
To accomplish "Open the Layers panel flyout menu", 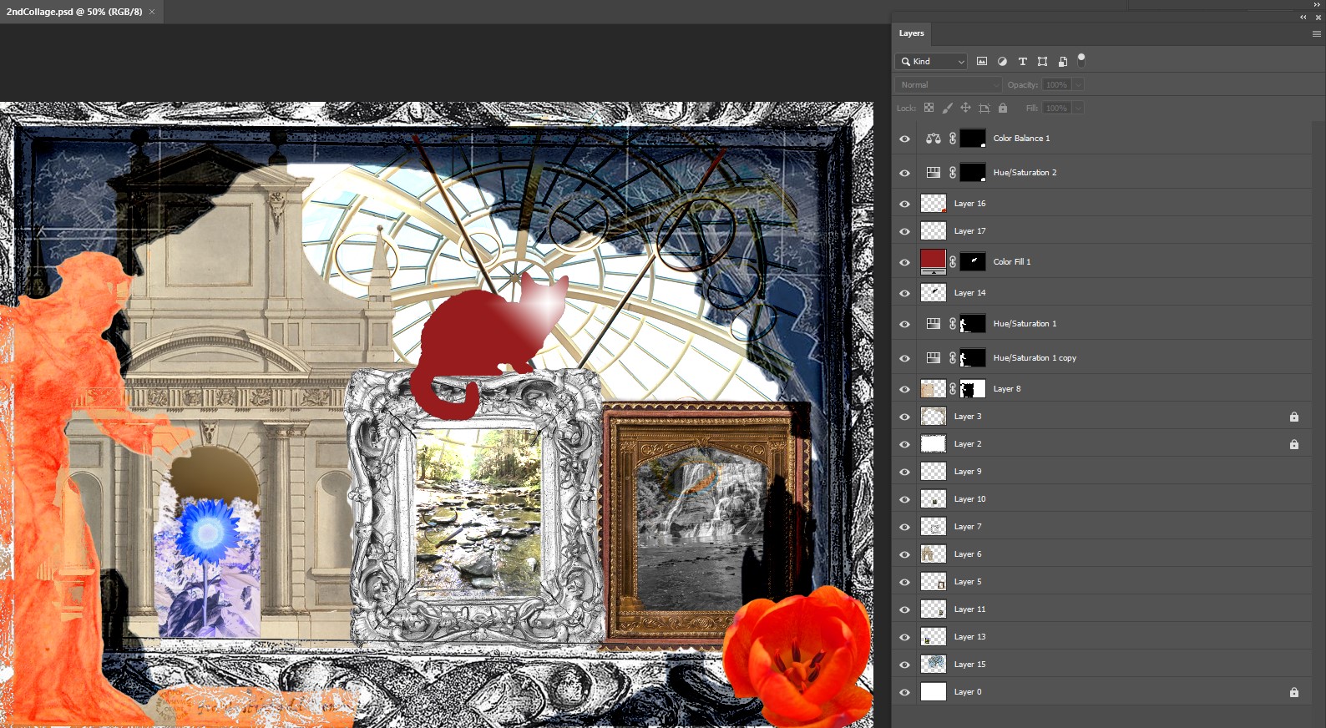I will point(1316,33).
